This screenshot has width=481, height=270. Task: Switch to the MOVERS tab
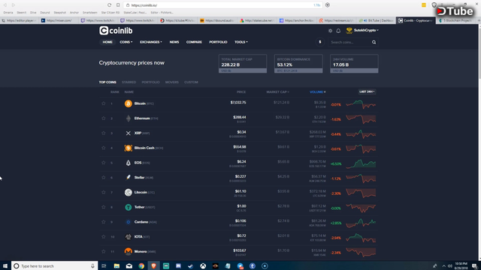172,82
